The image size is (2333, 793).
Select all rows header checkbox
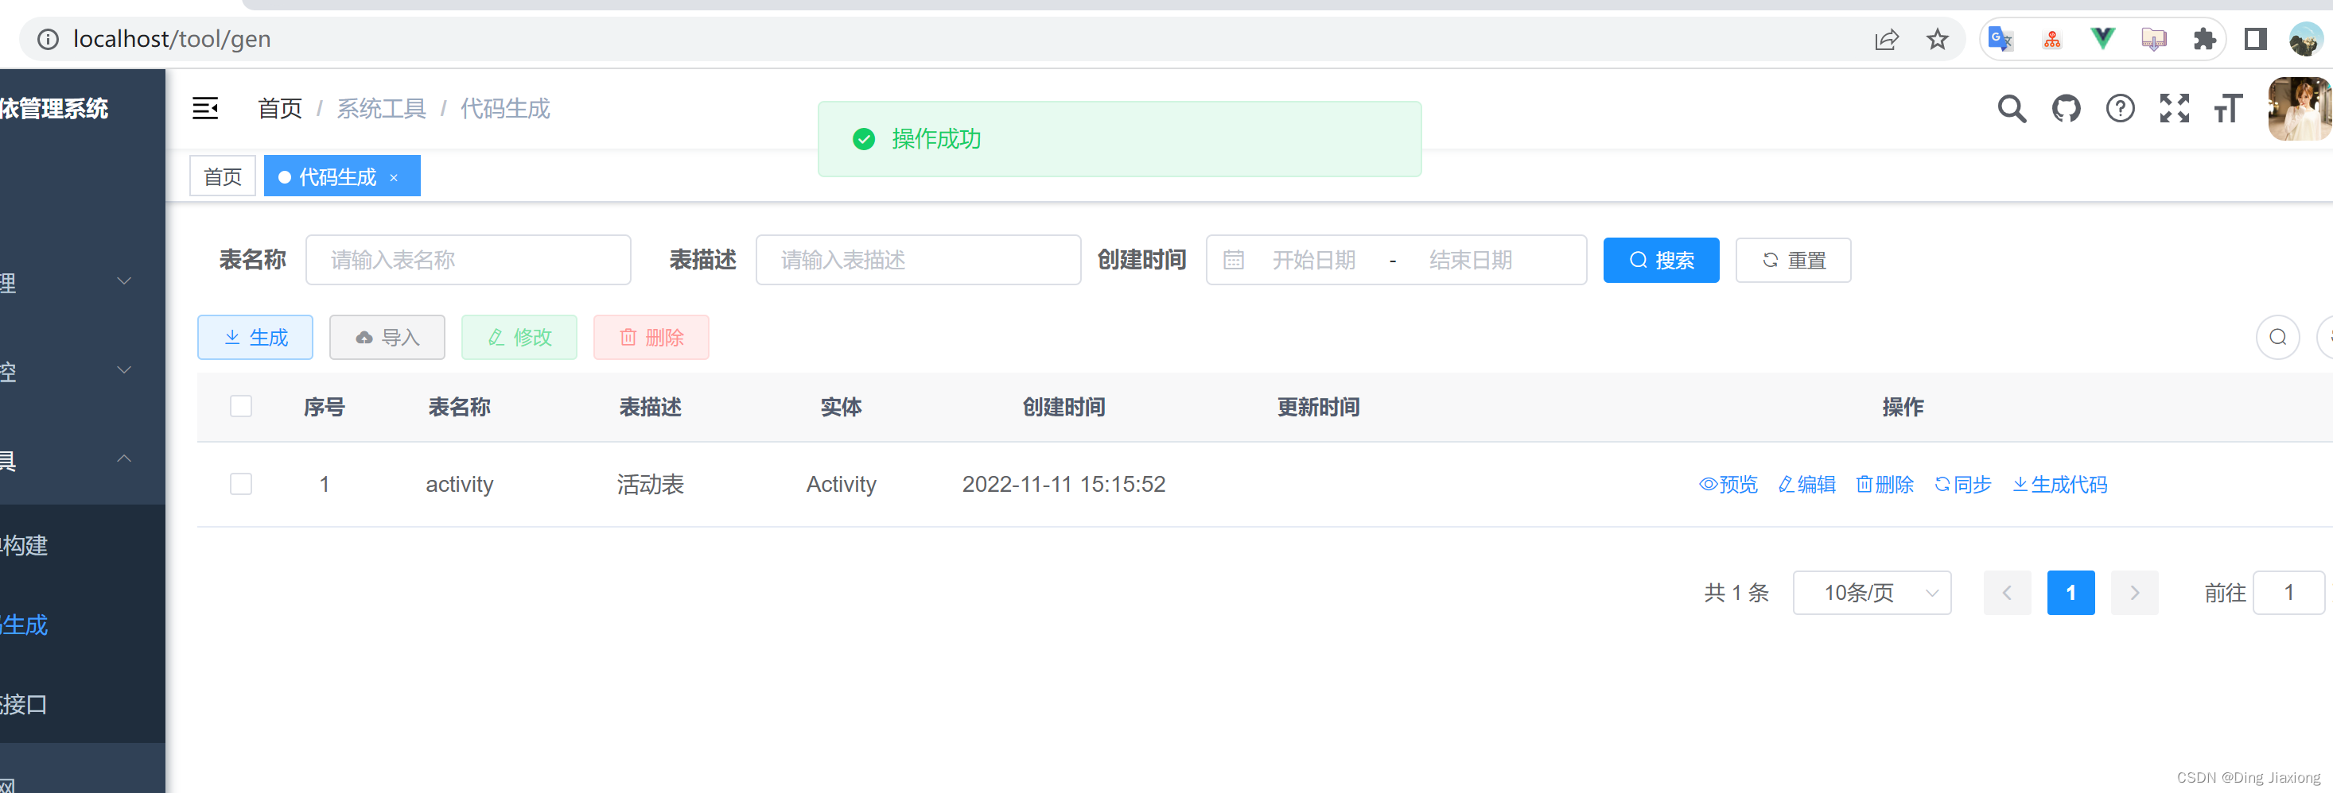click(x=241, y=406)
